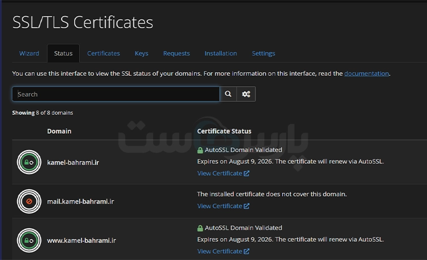Click the 'AutoSSL Domain Validated' text for kamel-bahrami.ir
Screen dimensions: 427x260
tap(243, 150)
